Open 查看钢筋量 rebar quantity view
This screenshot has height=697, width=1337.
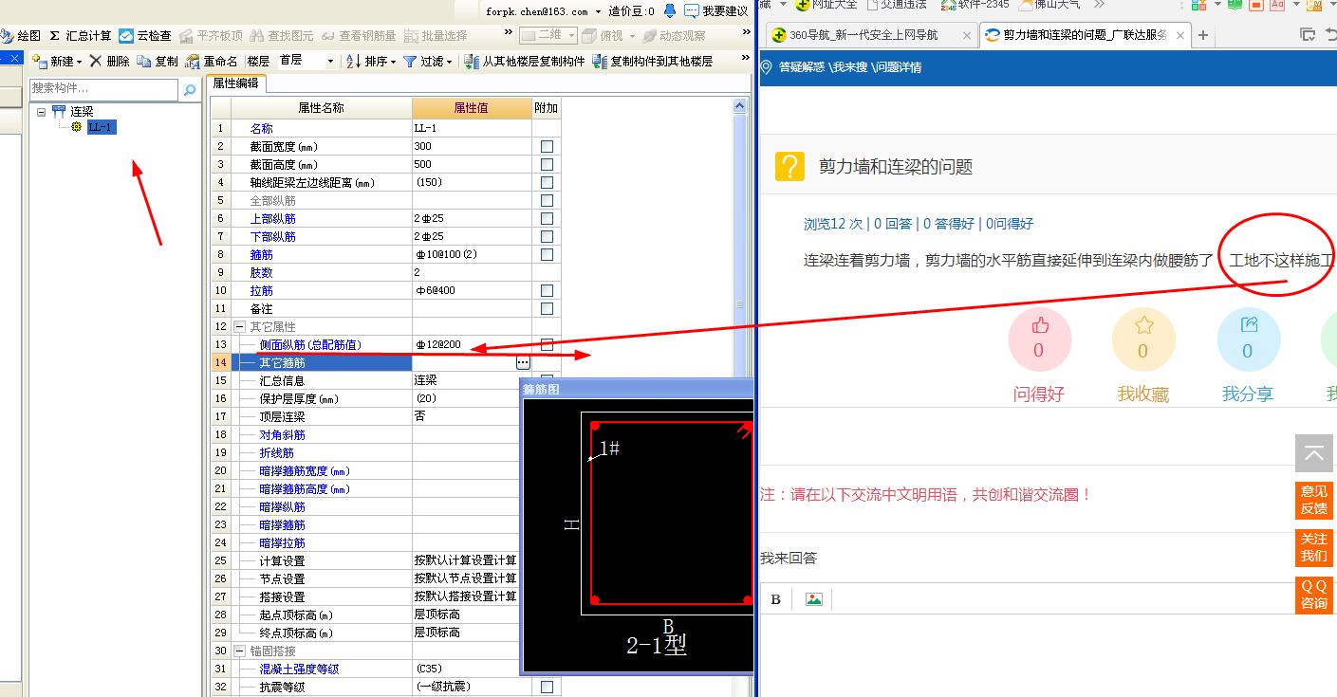pos(359,36)
